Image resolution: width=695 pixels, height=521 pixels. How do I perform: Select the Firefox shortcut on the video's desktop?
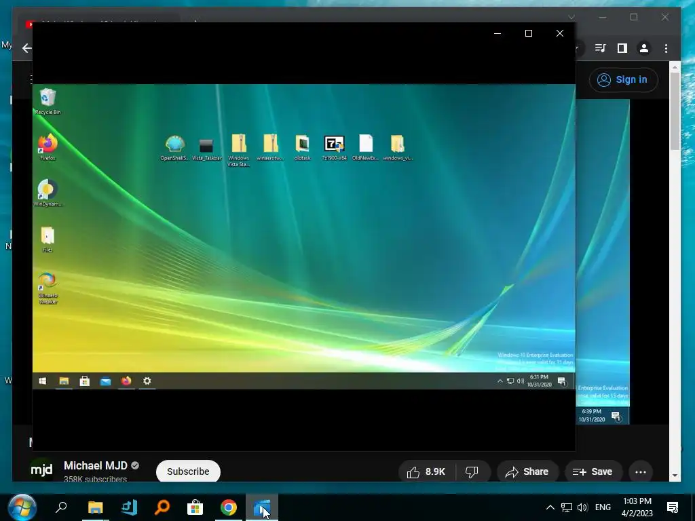(48, 147)
